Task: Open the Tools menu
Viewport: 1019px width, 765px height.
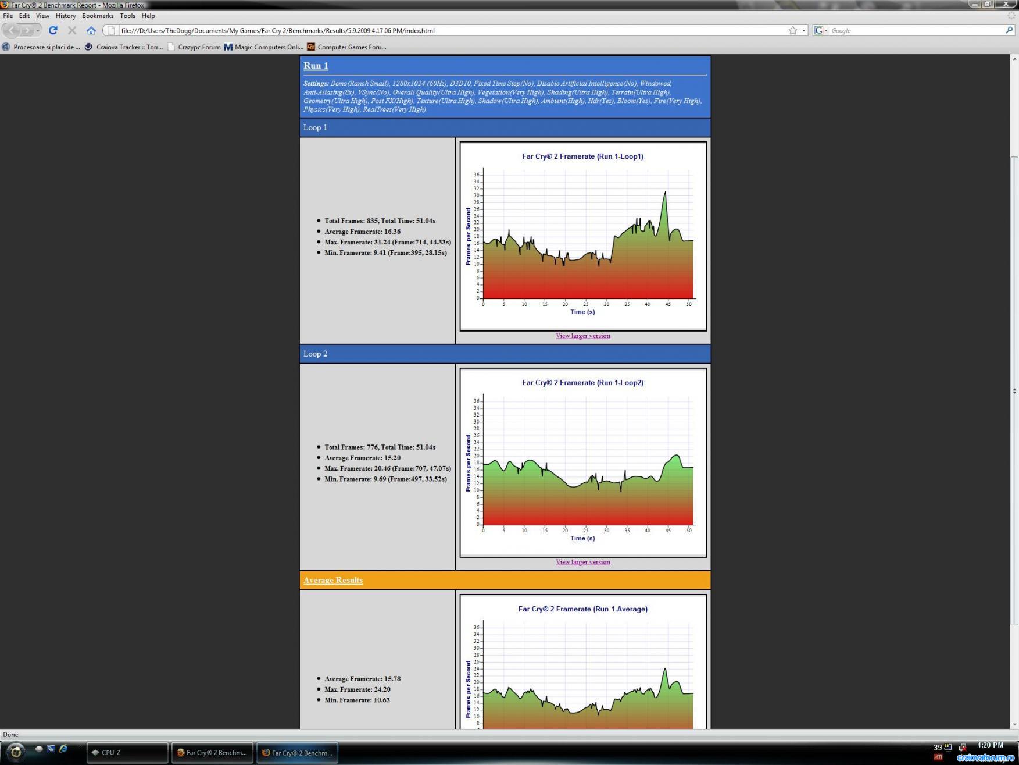Action: (127, 16)
